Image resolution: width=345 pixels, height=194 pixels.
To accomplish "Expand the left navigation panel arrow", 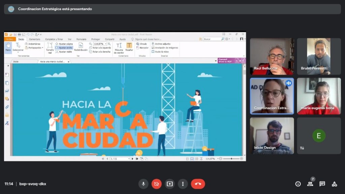I will [8, 66].
